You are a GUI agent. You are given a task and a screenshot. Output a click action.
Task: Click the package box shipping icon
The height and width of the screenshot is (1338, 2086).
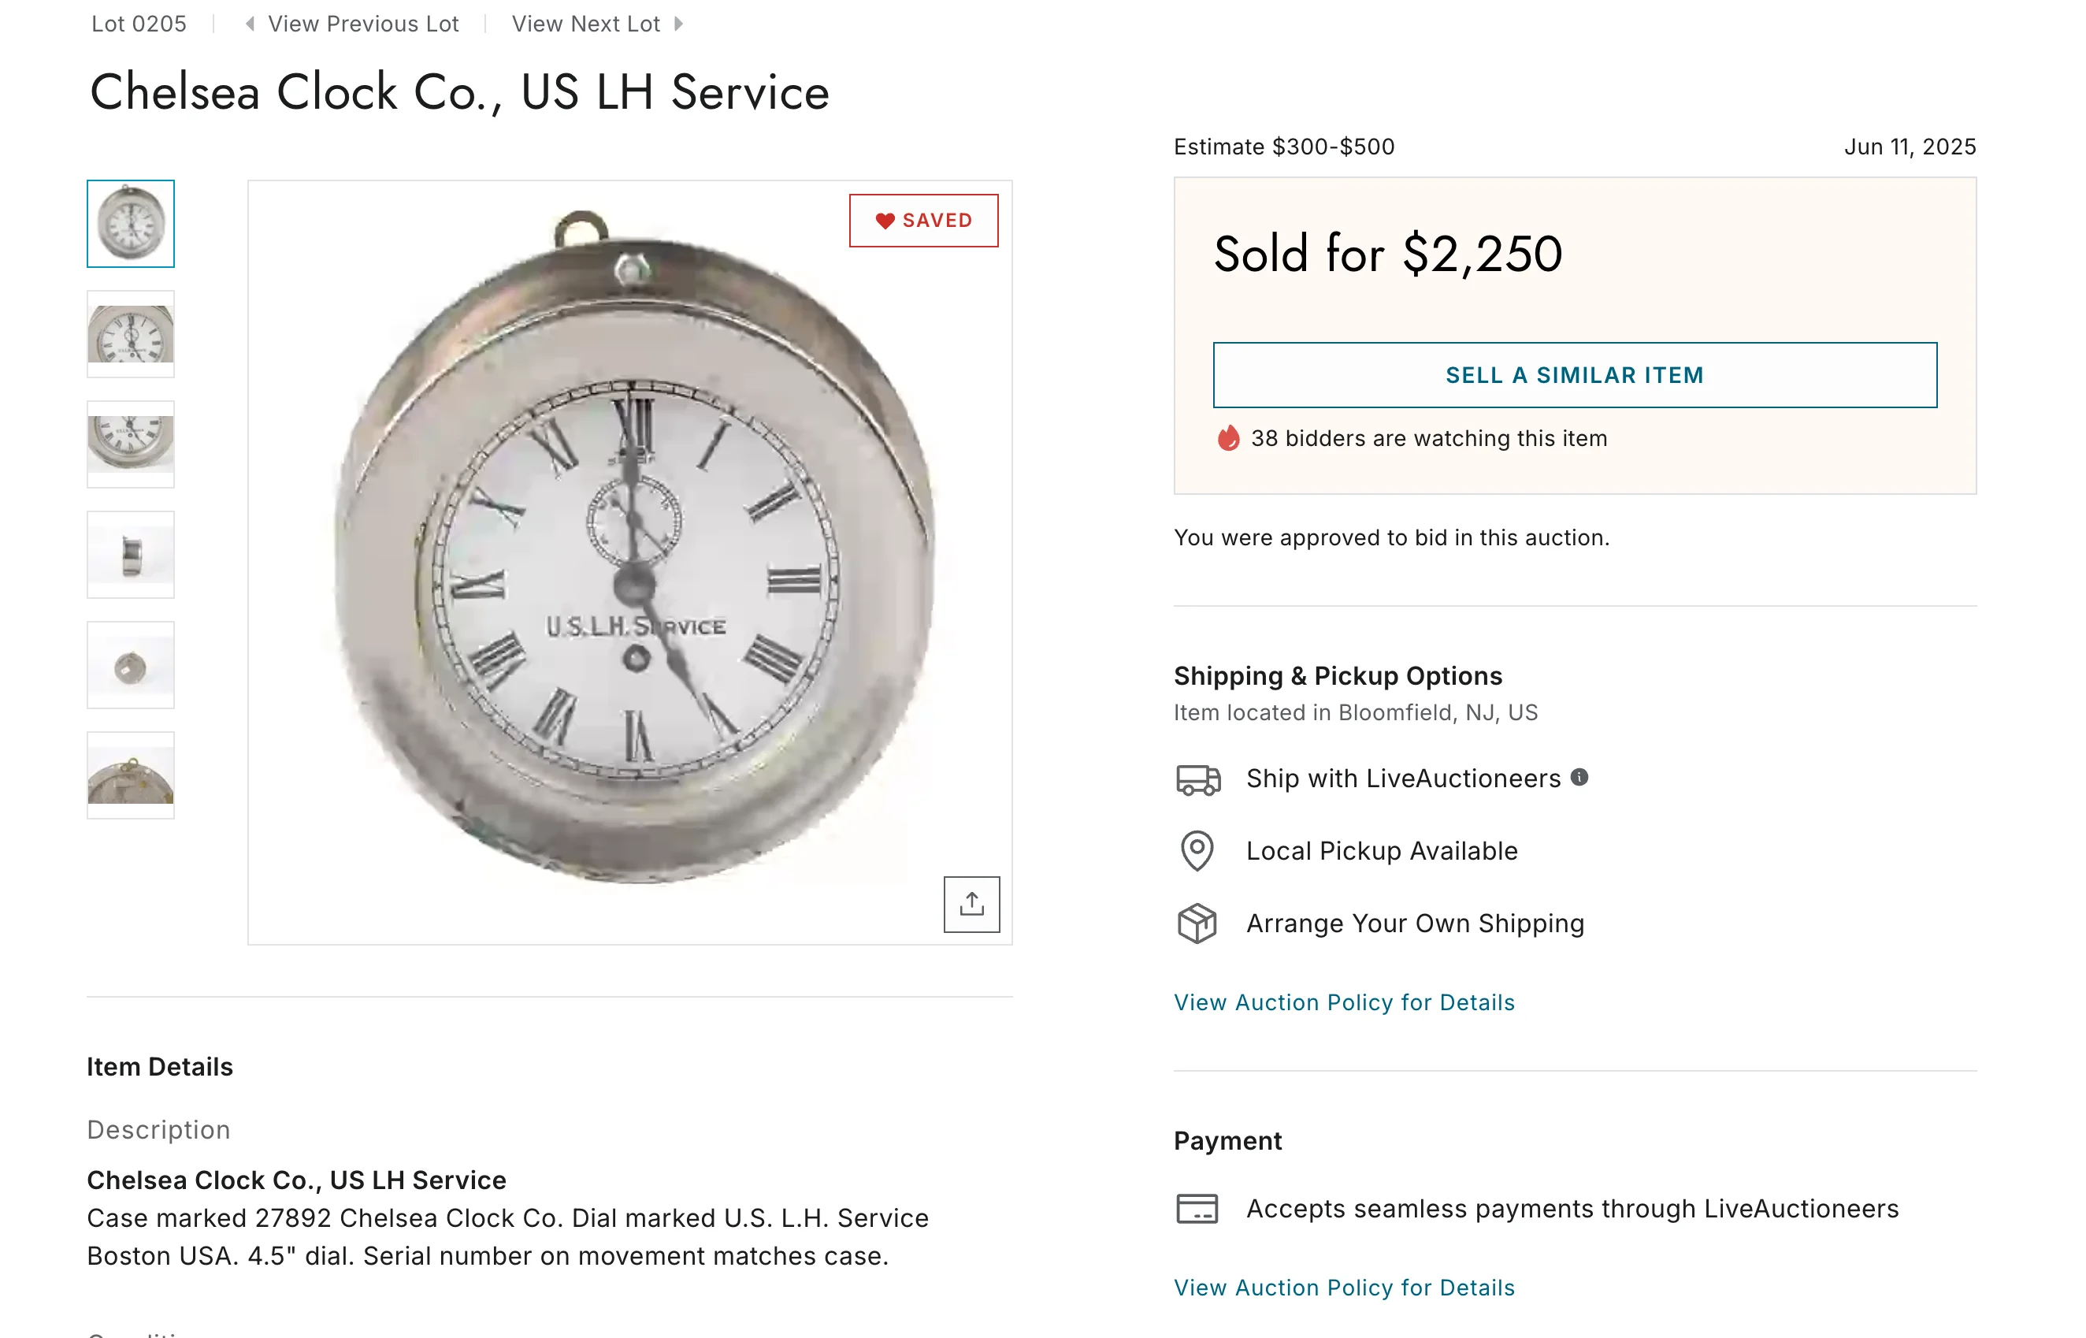click(x=1197, y=924)
